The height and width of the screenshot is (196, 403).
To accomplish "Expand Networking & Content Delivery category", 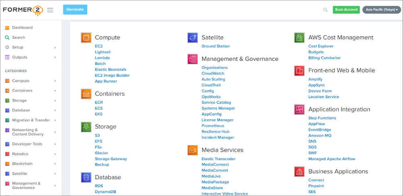I will (x=55, y=132).
